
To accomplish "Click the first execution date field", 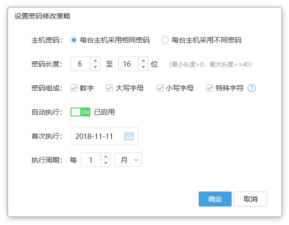I will click(104, 136).
